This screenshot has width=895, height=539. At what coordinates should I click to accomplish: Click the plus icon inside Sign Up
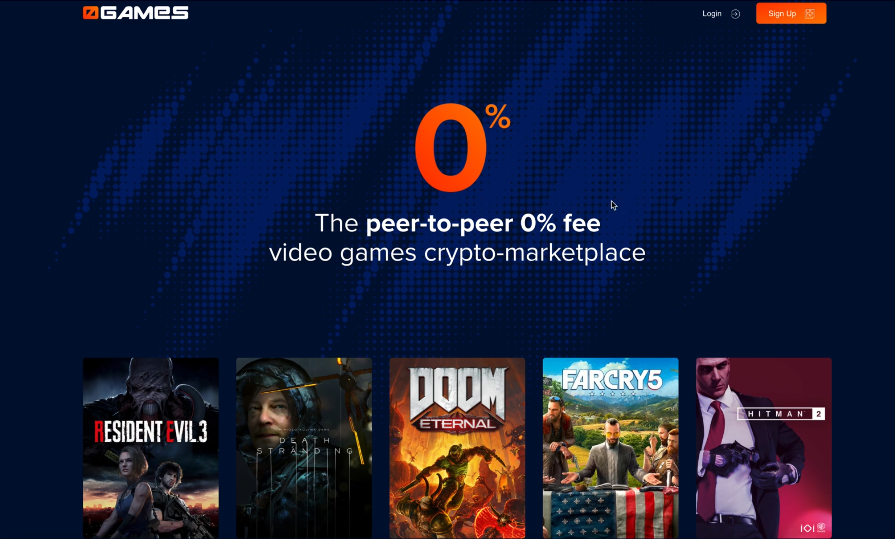click(809, 13)
